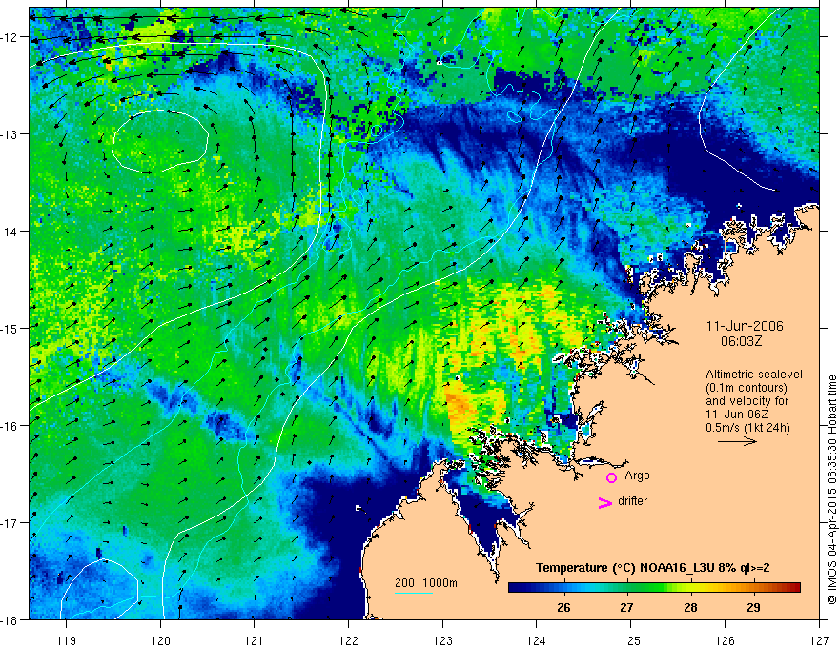
Task: Click the 'and velocity for' legend line
Action: [747, 401]
